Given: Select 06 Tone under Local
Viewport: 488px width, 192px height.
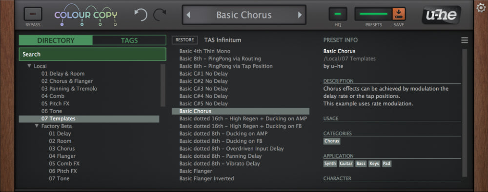Looking at the screenshot, I should tap(52, 111).
